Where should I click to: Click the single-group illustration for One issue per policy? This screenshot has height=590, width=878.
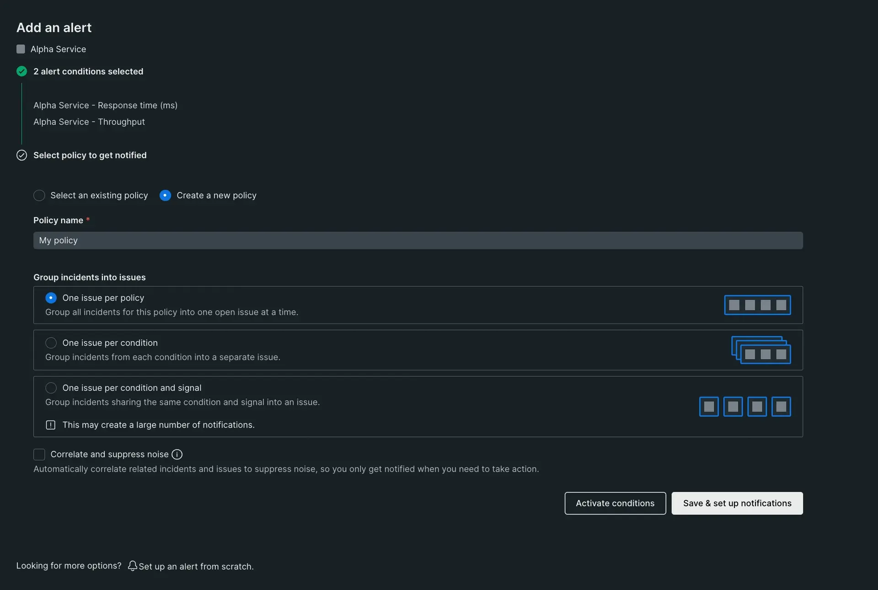pyautogui.click(x=757, y=305)
